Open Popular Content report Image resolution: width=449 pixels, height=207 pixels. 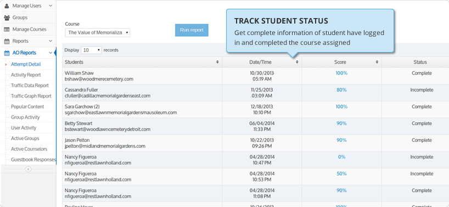(27, 106)
